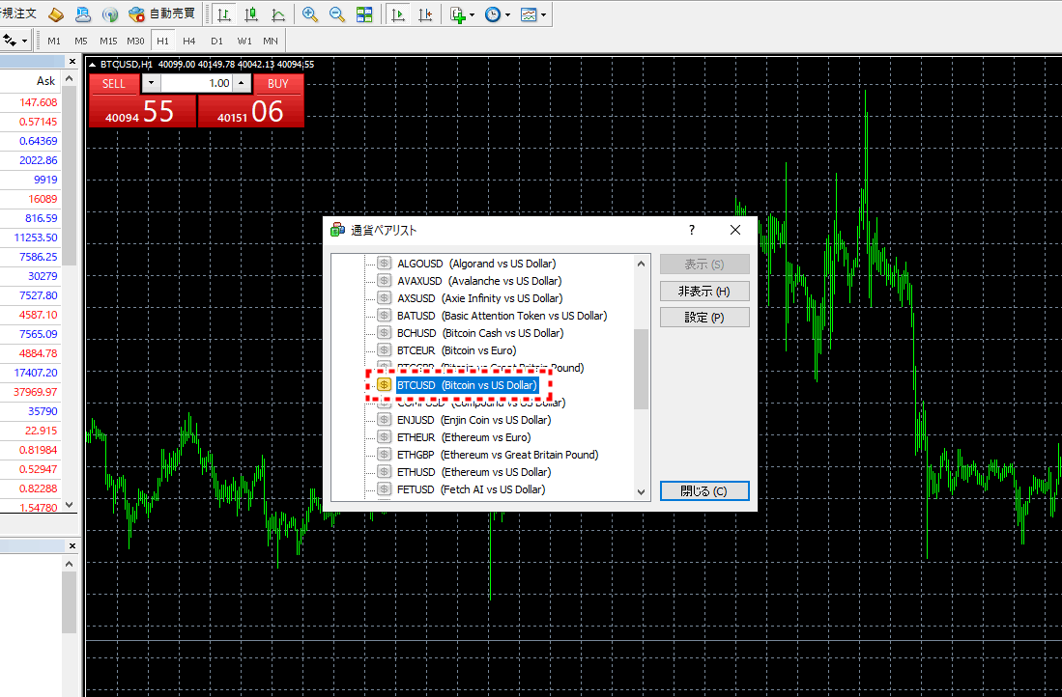1062x697 pixels.
Task: Open the MetaQuotes Market book icon
Action: coord(55,14)
